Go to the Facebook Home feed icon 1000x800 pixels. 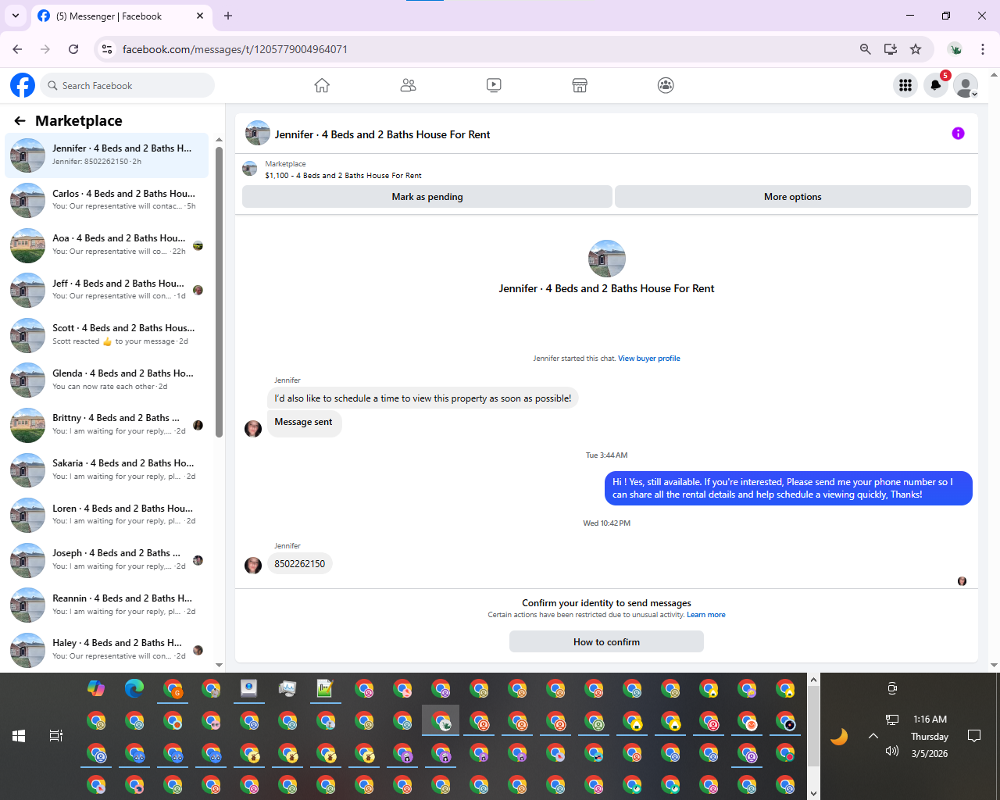pos(322,85)
